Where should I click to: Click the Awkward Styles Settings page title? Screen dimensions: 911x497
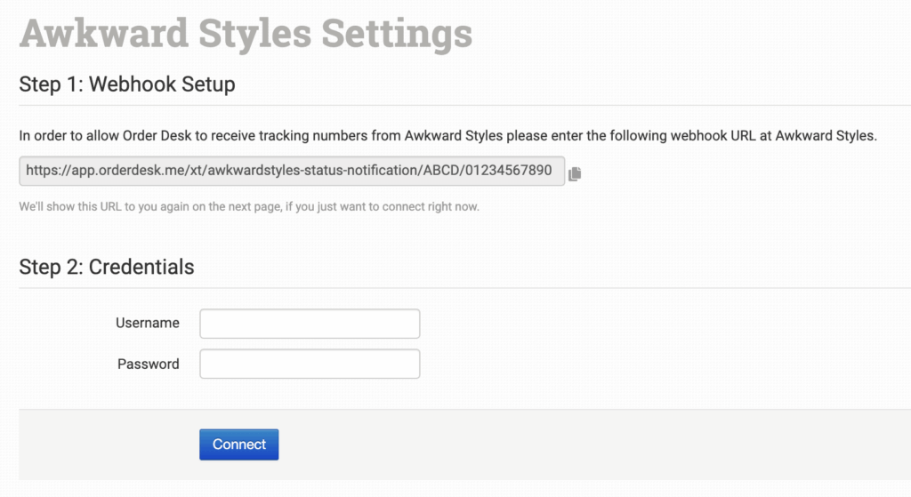point(246,34)
